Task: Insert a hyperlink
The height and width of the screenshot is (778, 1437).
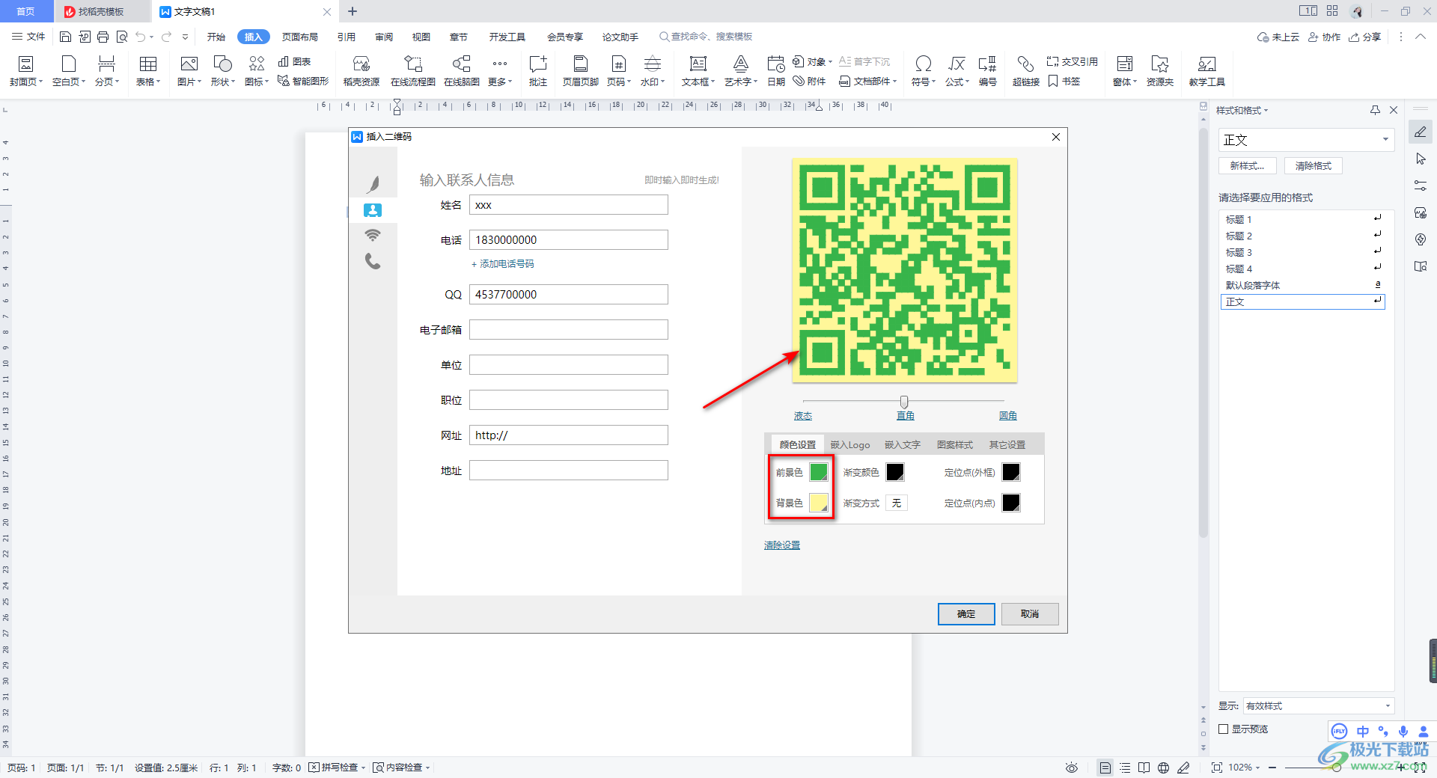Action: (x=1026, y=71)
